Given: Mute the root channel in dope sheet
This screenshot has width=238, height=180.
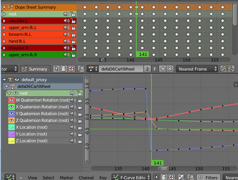Looking at the screenshot, I should point(66,14).
